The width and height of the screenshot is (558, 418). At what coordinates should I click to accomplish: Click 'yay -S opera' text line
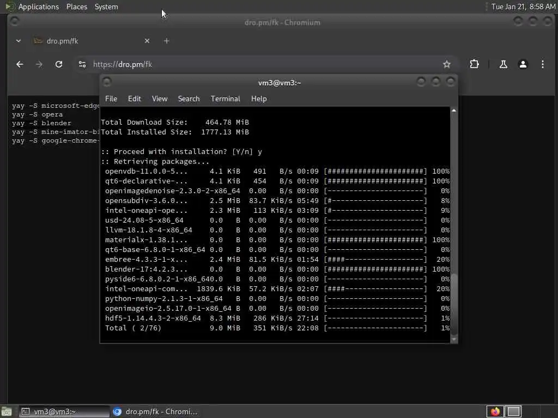(37, 114)
